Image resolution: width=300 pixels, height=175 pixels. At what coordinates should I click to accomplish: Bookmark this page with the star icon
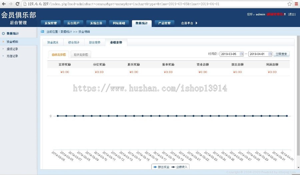[289, 4]
